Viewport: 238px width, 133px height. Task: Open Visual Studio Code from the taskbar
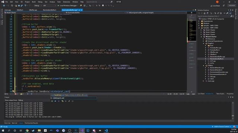[x=106, y=130]
